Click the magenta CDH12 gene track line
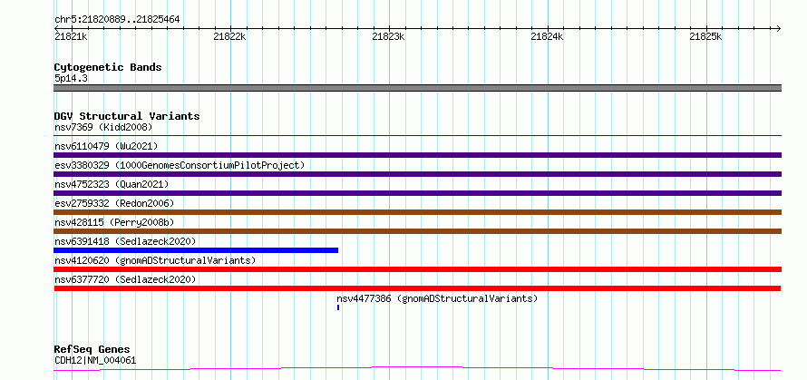807x380 pixels. (417, 368)
